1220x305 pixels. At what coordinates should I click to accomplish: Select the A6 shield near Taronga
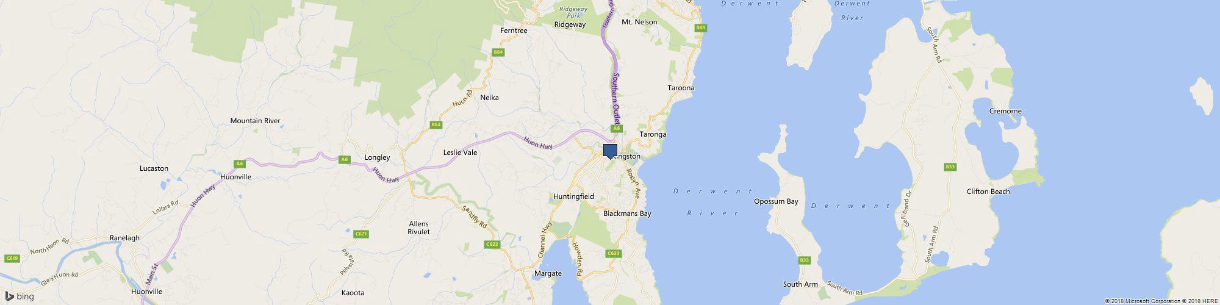tap(617, 129)
